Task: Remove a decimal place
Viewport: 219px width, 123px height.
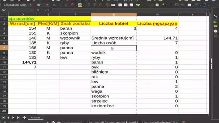Action: click(169, 5)
